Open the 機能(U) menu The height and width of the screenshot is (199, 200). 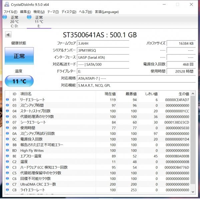[x=39, y=12]
